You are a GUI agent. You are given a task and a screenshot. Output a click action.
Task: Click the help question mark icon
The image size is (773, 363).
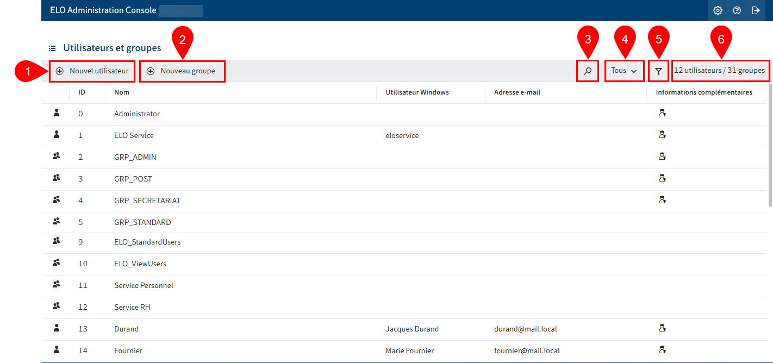pos(737,10)
